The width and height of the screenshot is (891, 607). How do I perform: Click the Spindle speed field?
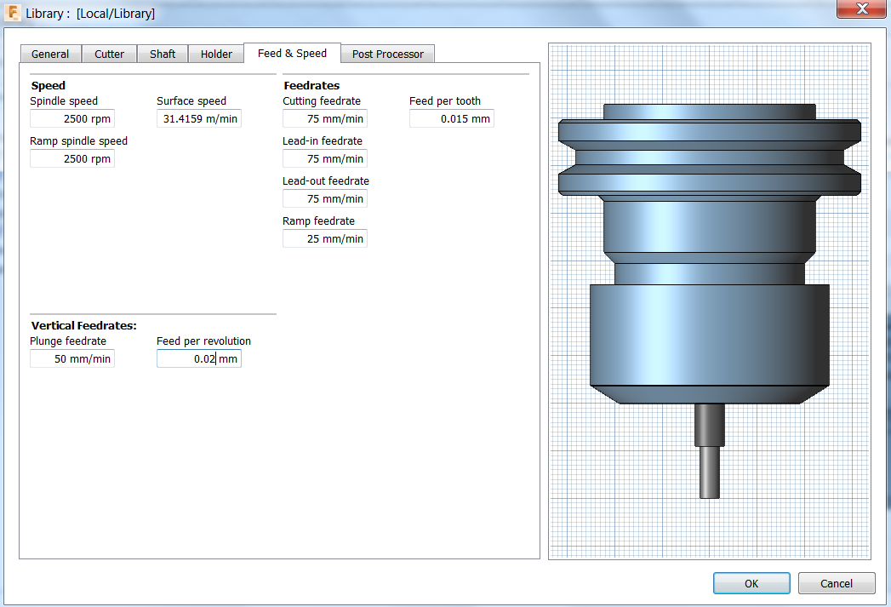pyautogui.click(x=72, y=119)
